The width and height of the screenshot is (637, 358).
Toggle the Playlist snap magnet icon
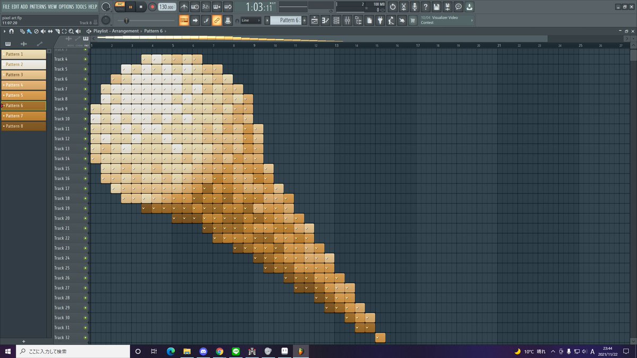[11, 31]
